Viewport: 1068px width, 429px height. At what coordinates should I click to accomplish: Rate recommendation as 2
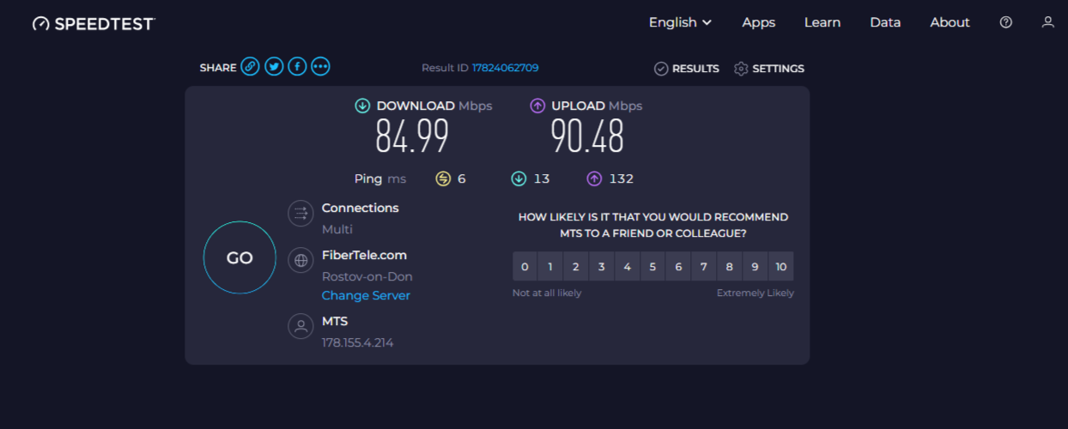(576, 267)
